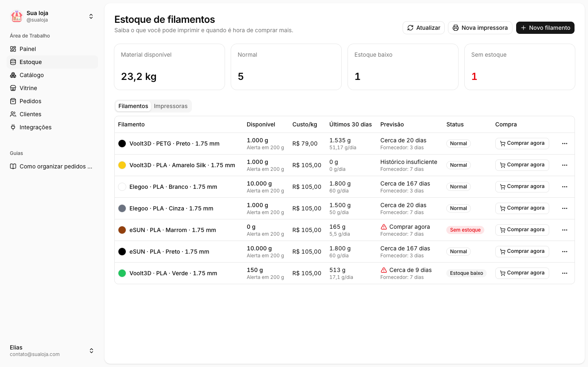Open the store logo icon
This screenshot has width=588, height=367.
(17, 16)
